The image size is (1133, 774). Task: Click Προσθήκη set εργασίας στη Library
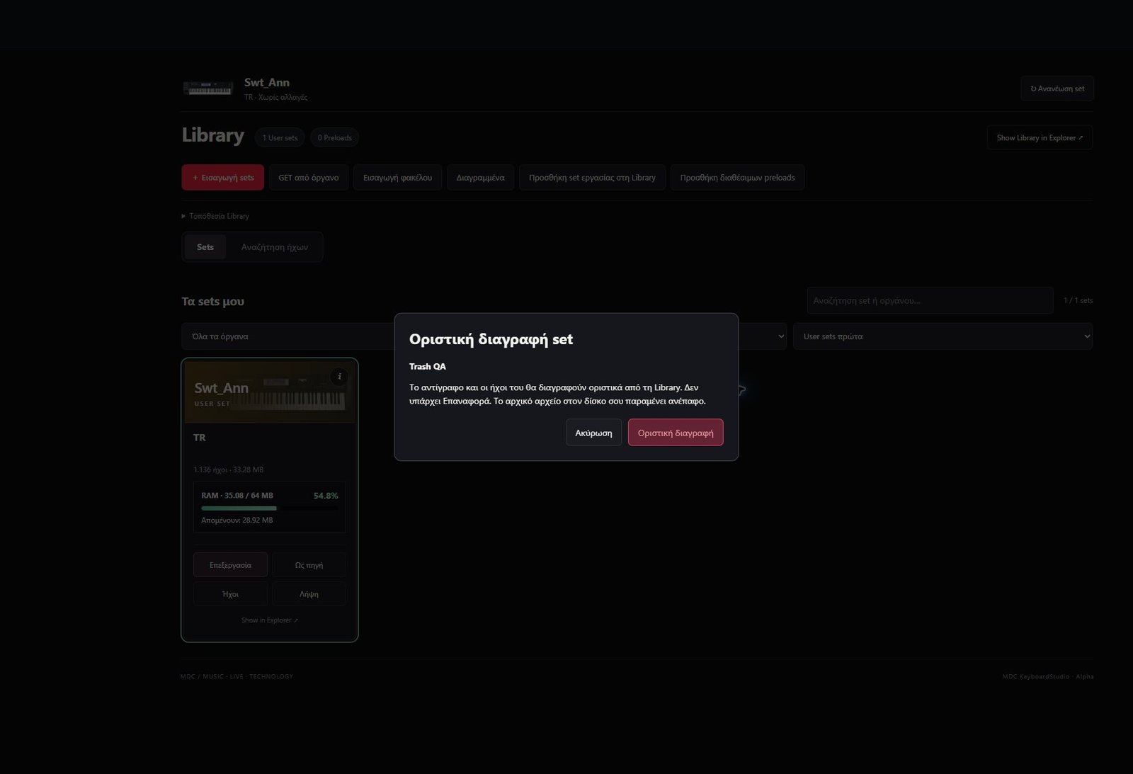[592, 178]
